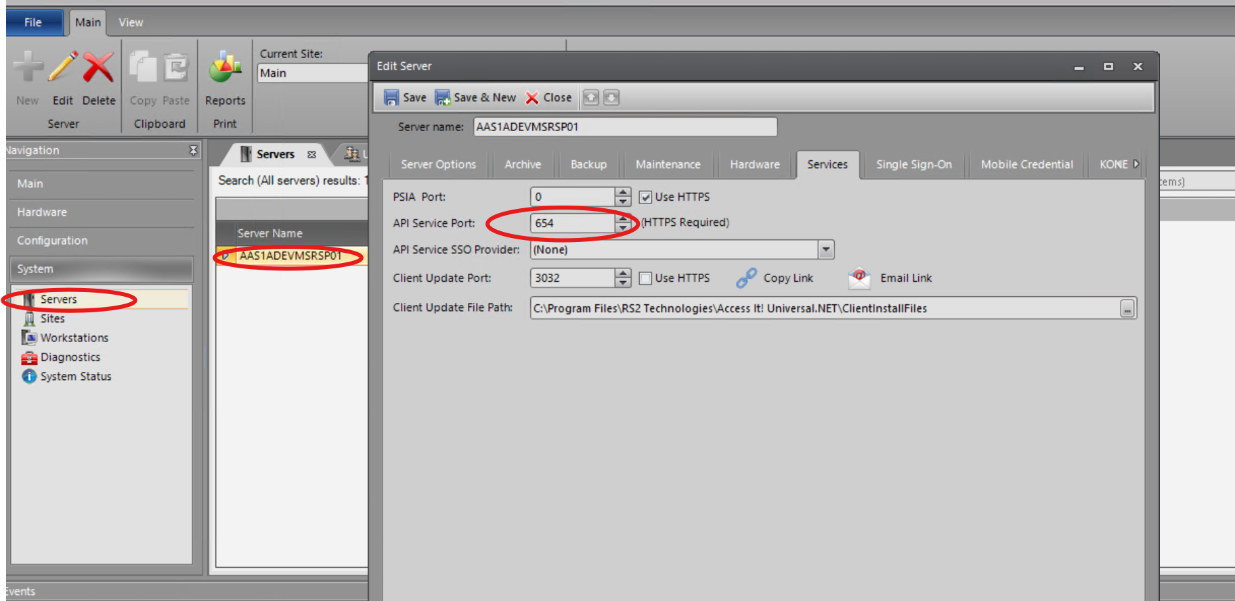Open the File menu
The image size is (1235, 601).
pyautogui.click(x=33, y=22)
